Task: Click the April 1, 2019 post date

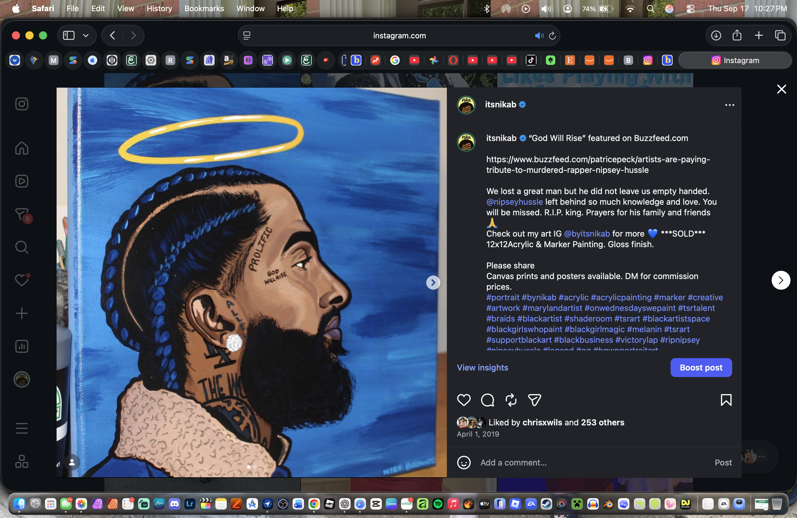Action: tap(478, 434)
